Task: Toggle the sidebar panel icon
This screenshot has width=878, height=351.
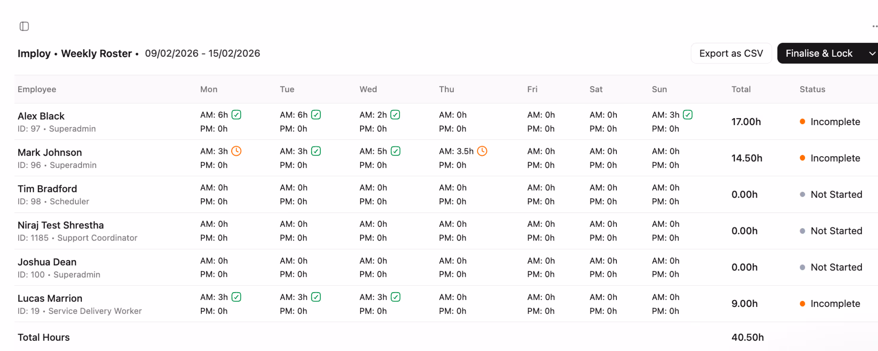Action: 24,26
